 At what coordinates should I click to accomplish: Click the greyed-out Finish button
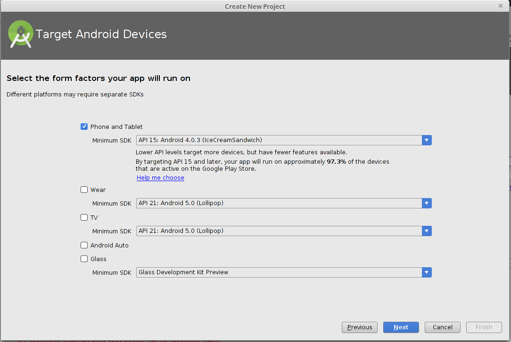(484, 327)
